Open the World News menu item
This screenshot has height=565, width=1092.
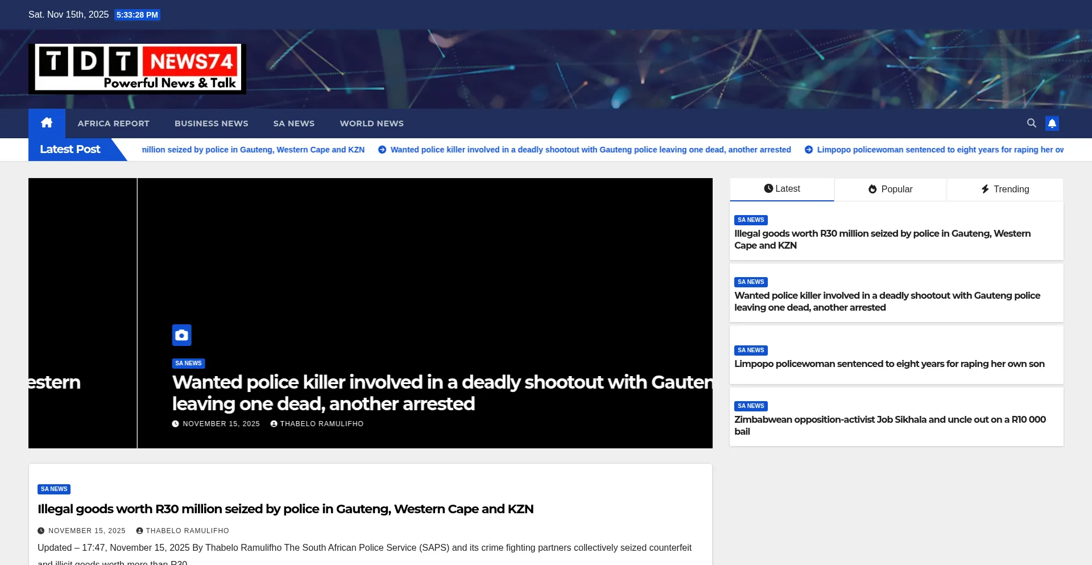tap(371, 123)
